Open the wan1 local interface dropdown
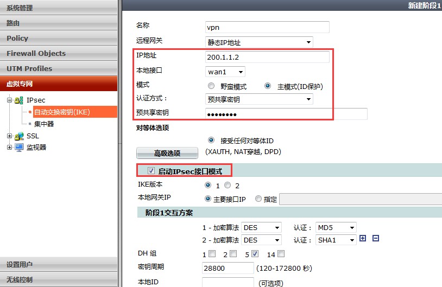The image size is (442, 287). pos(225,72)
